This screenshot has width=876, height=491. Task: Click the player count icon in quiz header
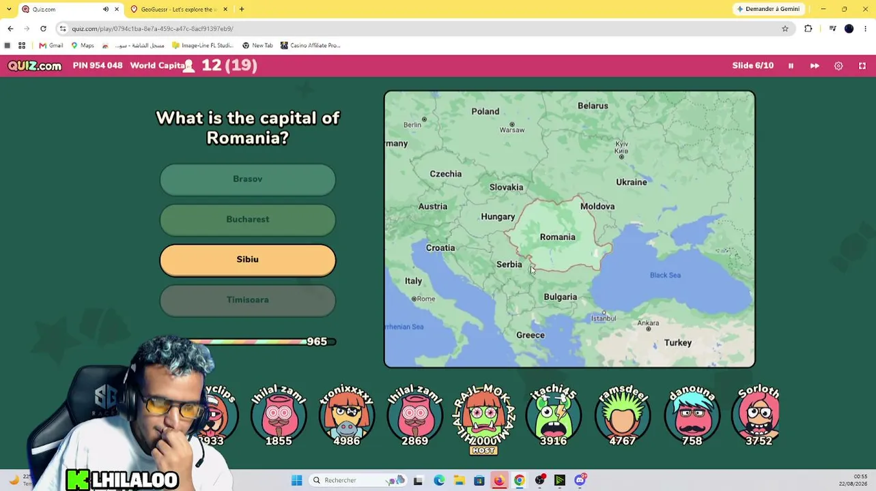click(x=188, y=65)
